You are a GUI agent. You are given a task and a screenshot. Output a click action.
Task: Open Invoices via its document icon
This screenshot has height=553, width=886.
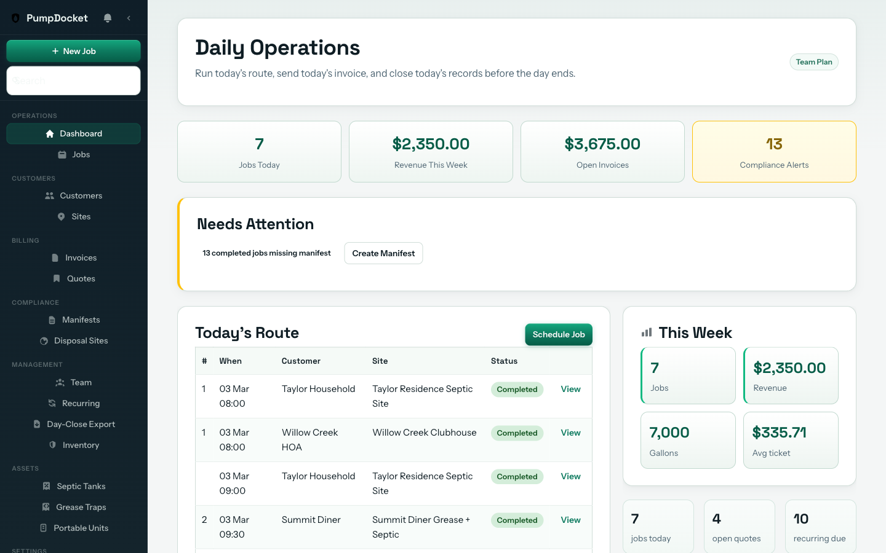coord(55,257)
